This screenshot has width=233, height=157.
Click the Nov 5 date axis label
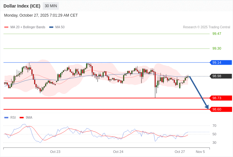[x=200, y=152]
